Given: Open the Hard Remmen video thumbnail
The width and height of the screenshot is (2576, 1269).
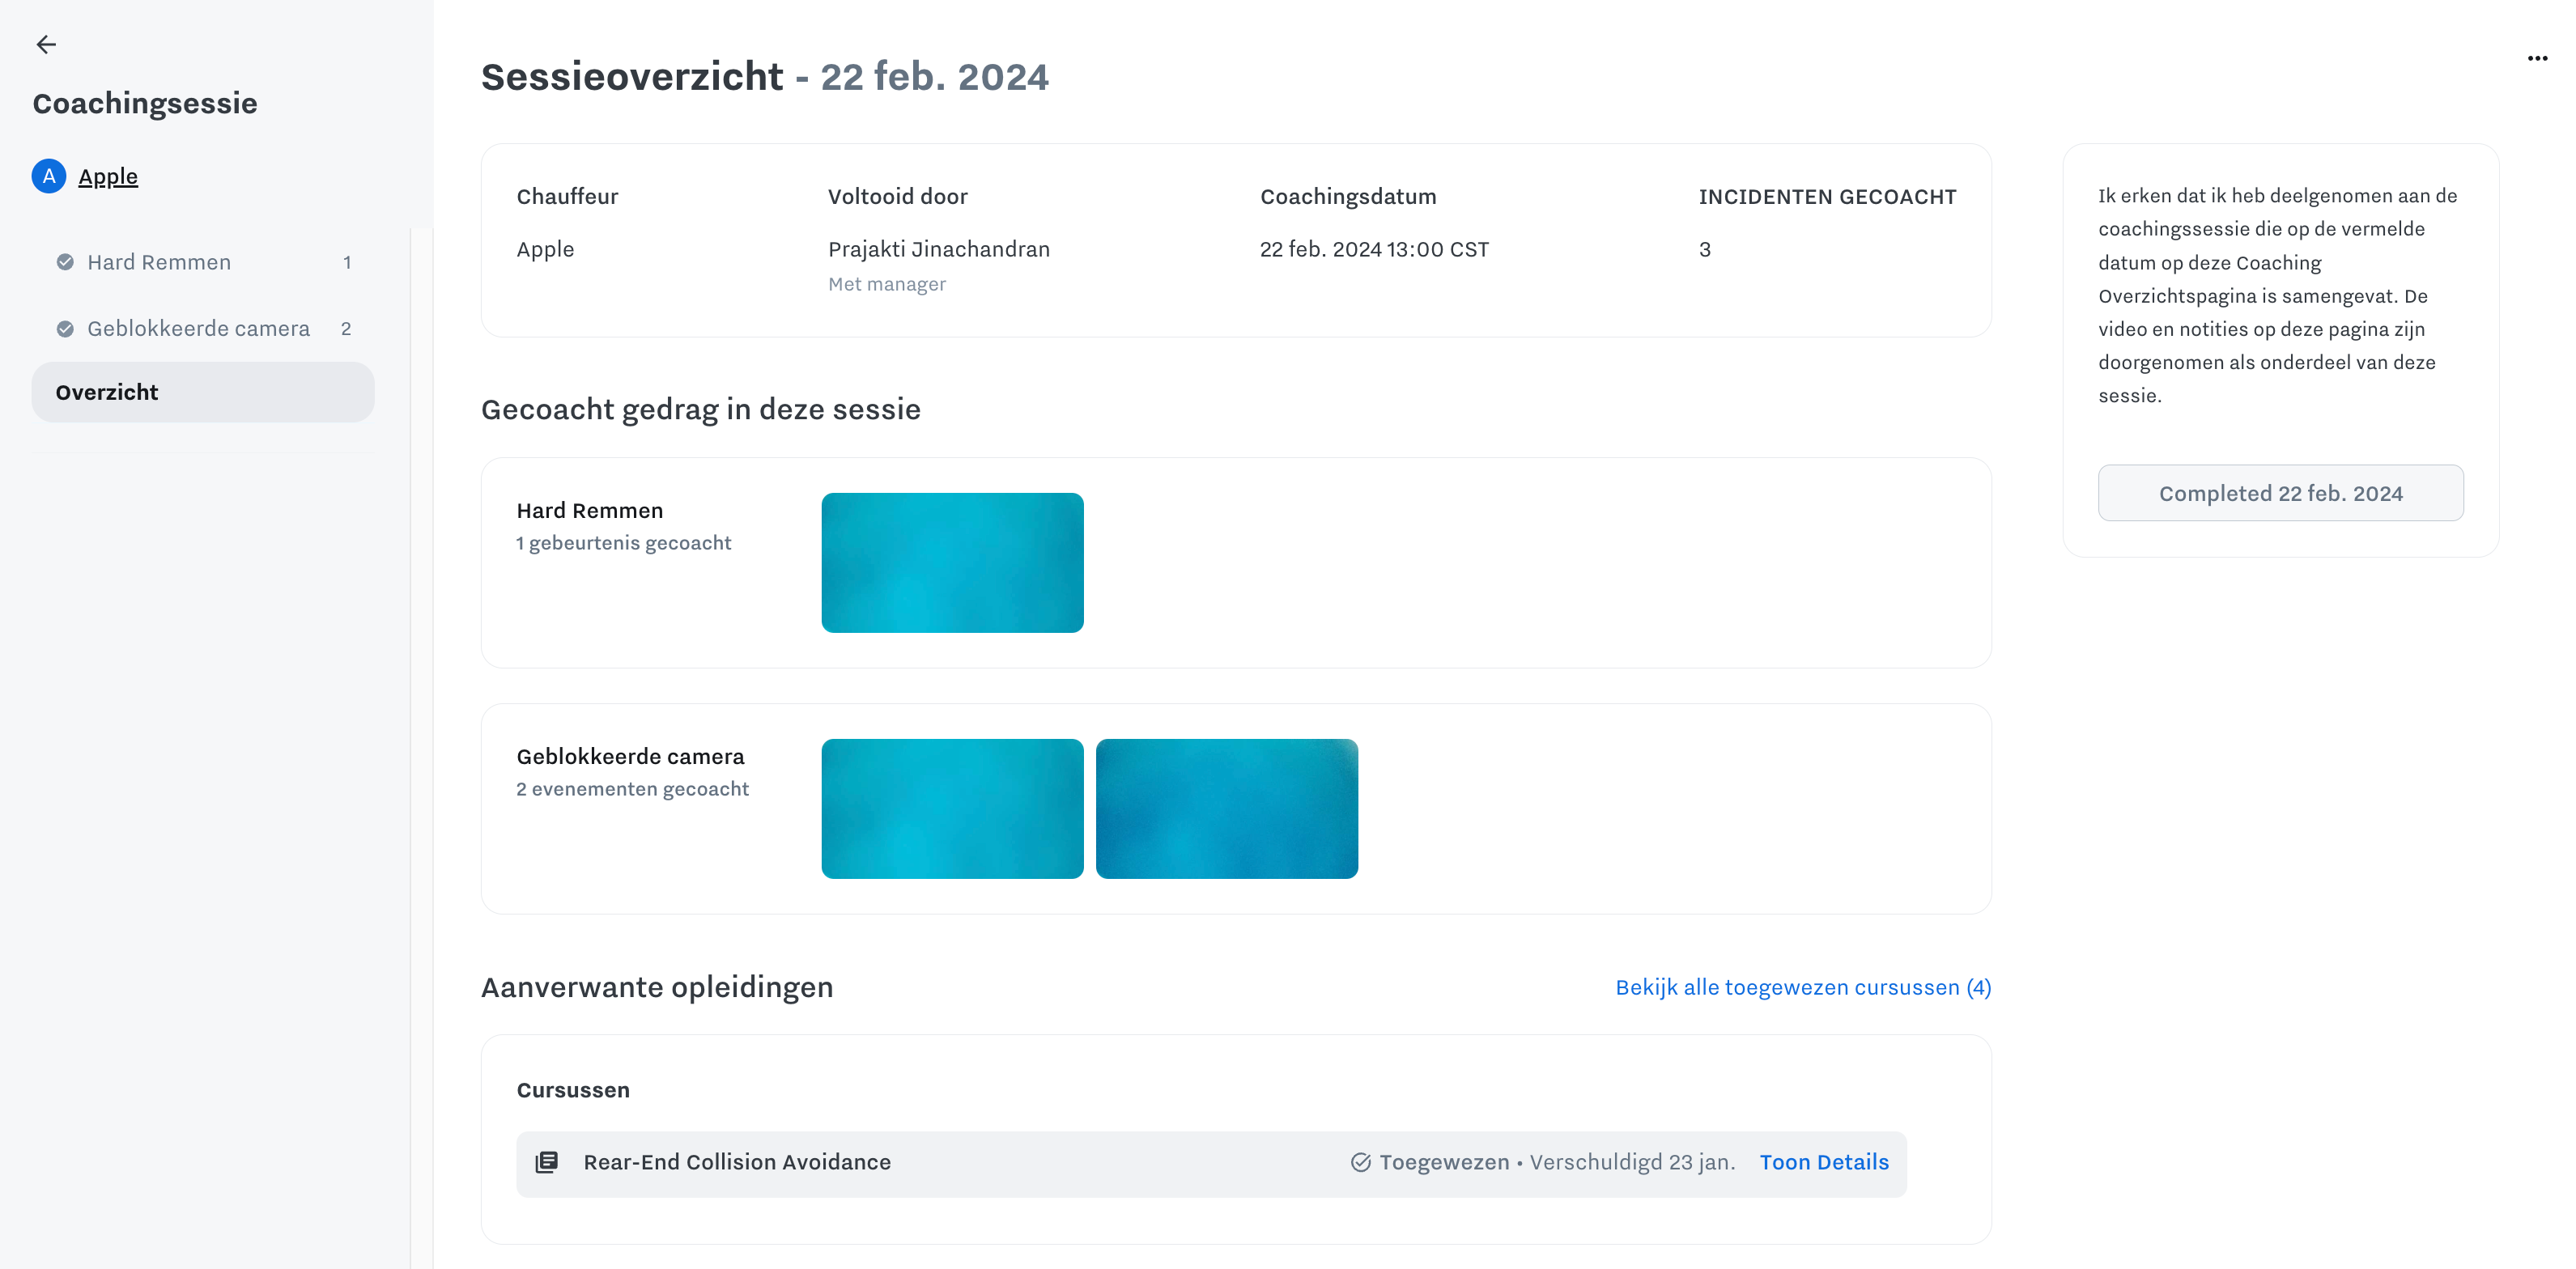Looking at the screenshot, I should click(x=952, y=563).
